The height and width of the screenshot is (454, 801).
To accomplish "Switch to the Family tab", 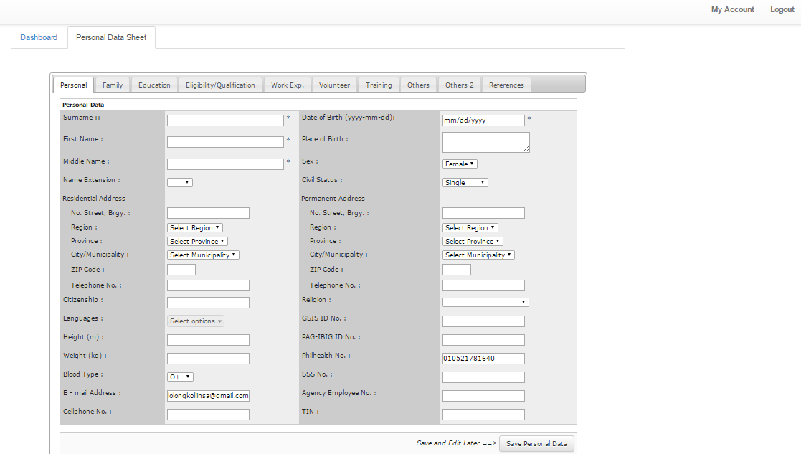I will 112,85.
